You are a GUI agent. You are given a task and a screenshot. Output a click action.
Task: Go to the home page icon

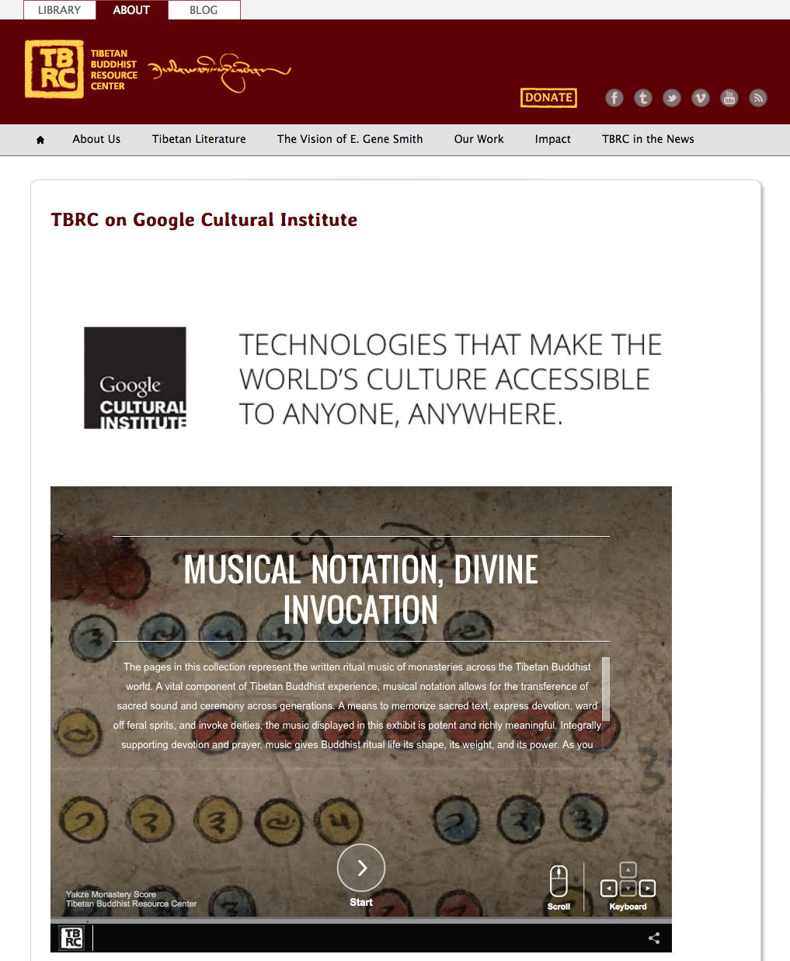pyautogui.click(x=40, y=140)
